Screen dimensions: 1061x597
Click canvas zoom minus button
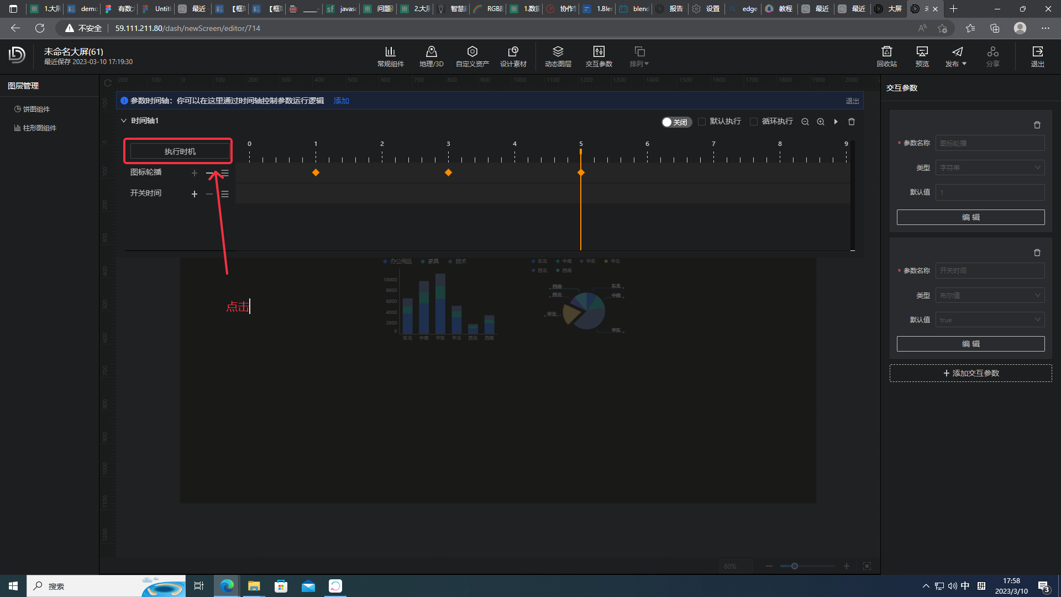(x=769, y=566)
